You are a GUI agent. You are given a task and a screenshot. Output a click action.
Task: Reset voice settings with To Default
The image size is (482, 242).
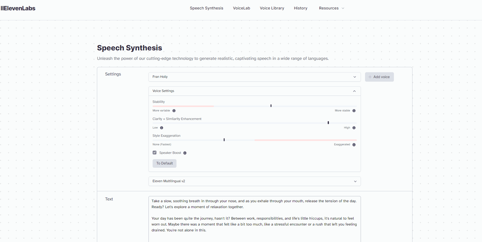point(164,163)
